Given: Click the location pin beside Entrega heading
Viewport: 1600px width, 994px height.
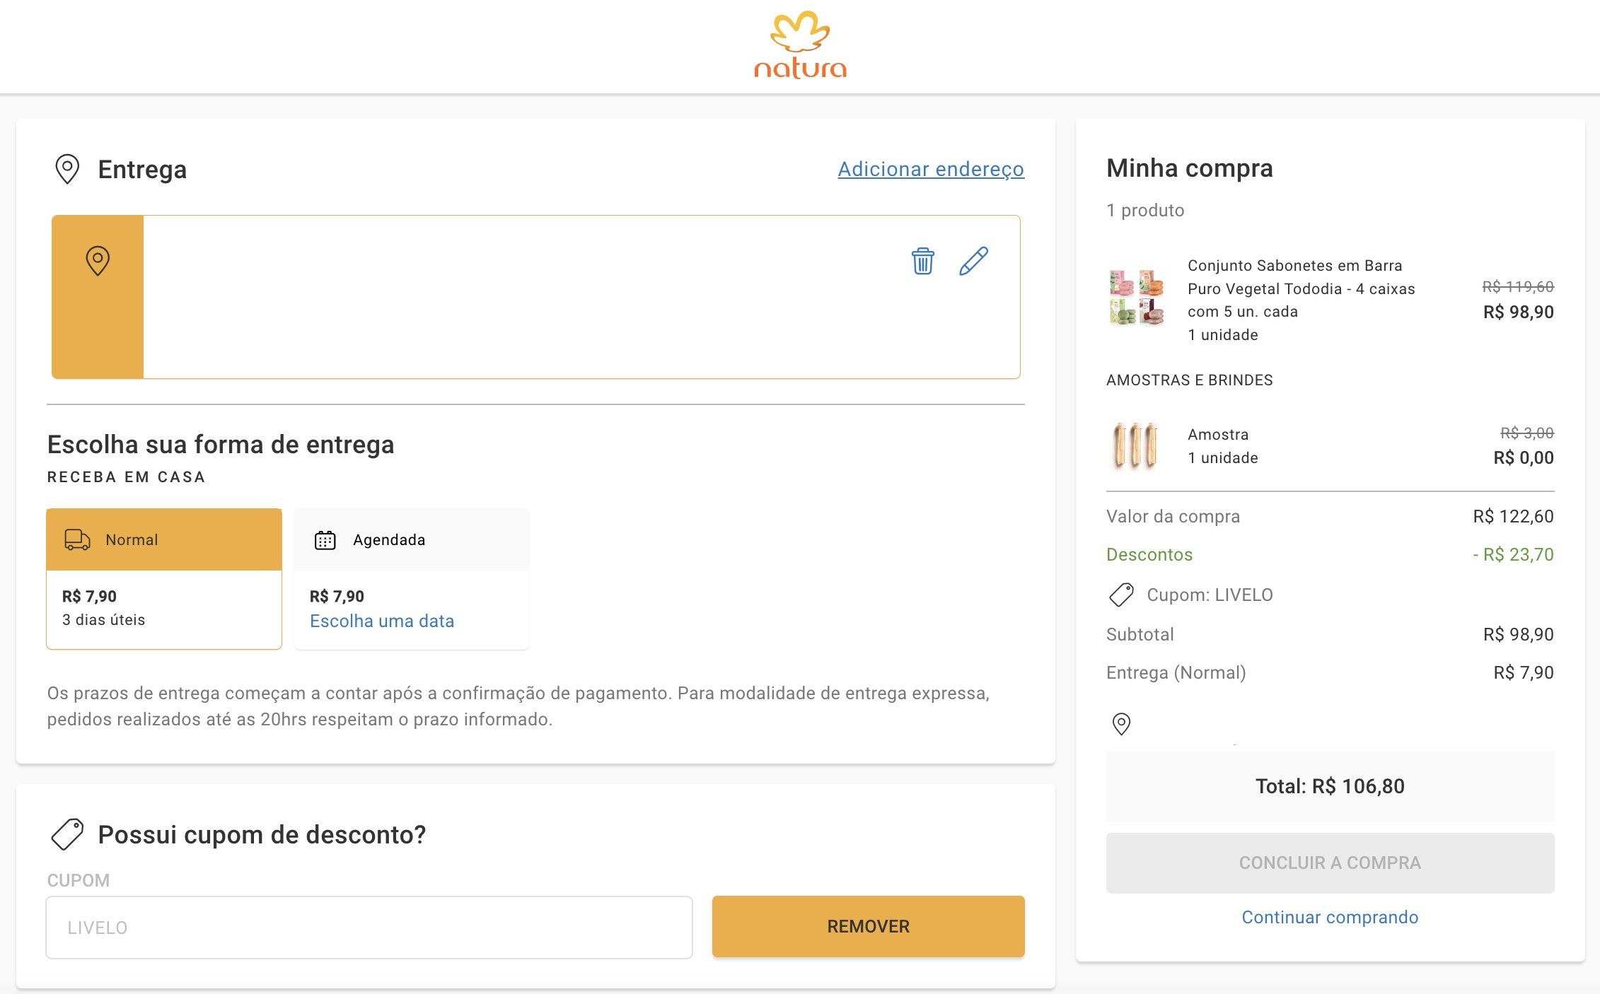Looking at the screenshot, I should point(67,170).
